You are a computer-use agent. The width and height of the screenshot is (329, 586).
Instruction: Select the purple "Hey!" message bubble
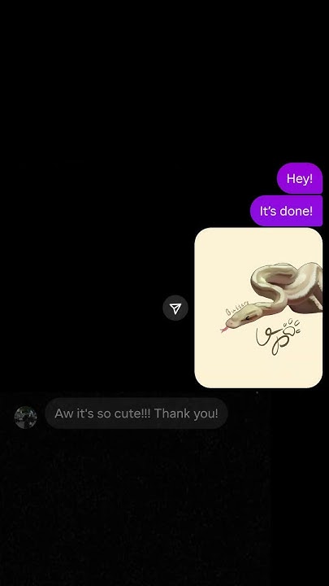pyautogui.click(x=300, y=178)
